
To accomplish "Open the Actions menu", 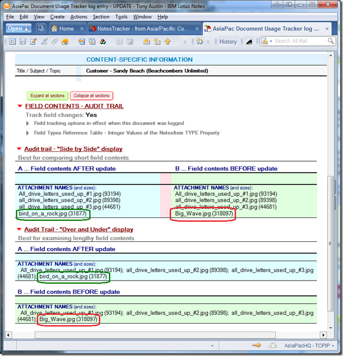I will click(79, 16).
